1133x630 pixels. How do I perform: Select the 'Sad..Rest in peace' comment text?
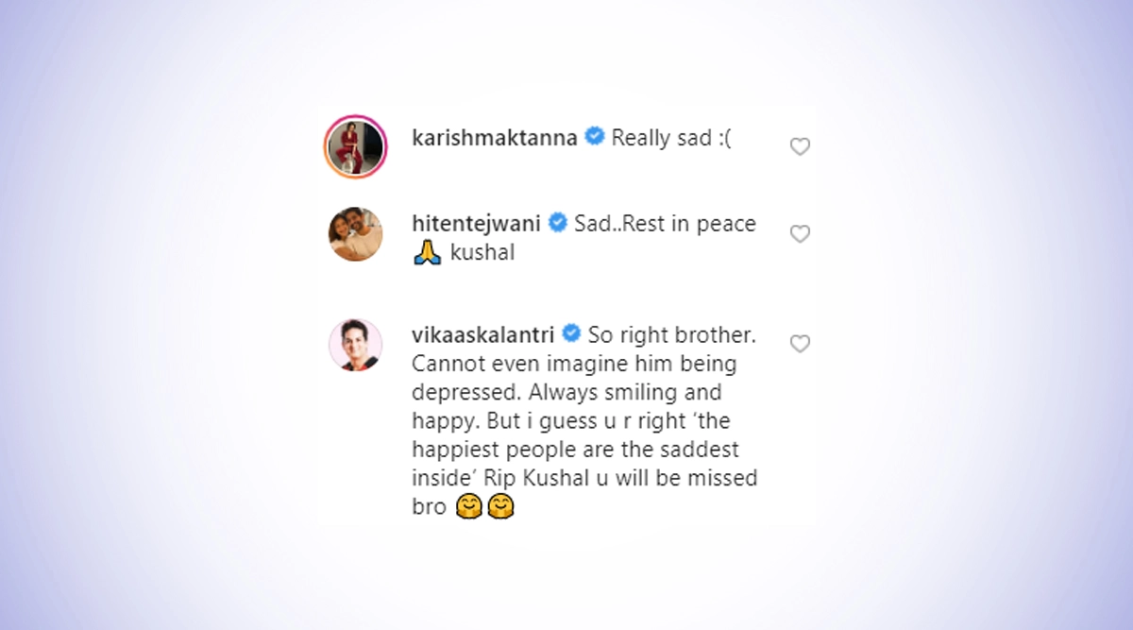pos(666,224)
